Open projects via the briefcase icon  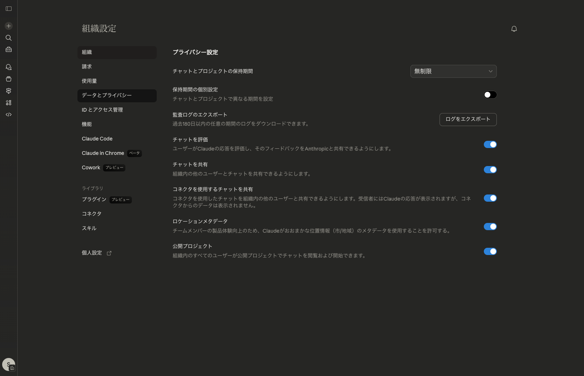[x=8, y=49]
